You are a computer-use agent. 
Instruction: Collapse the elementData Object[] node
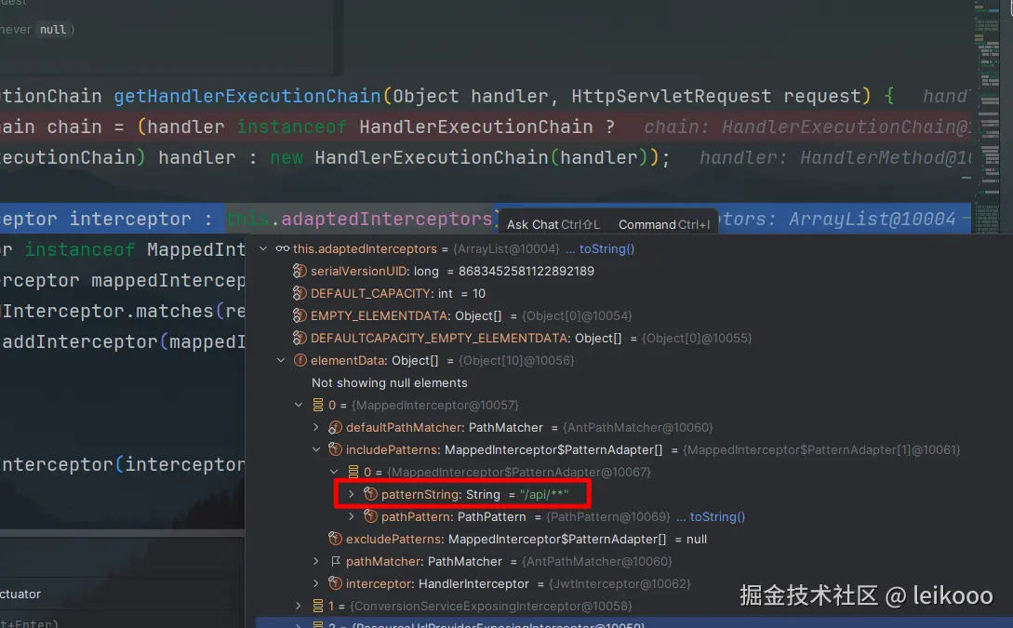(281, 361)
